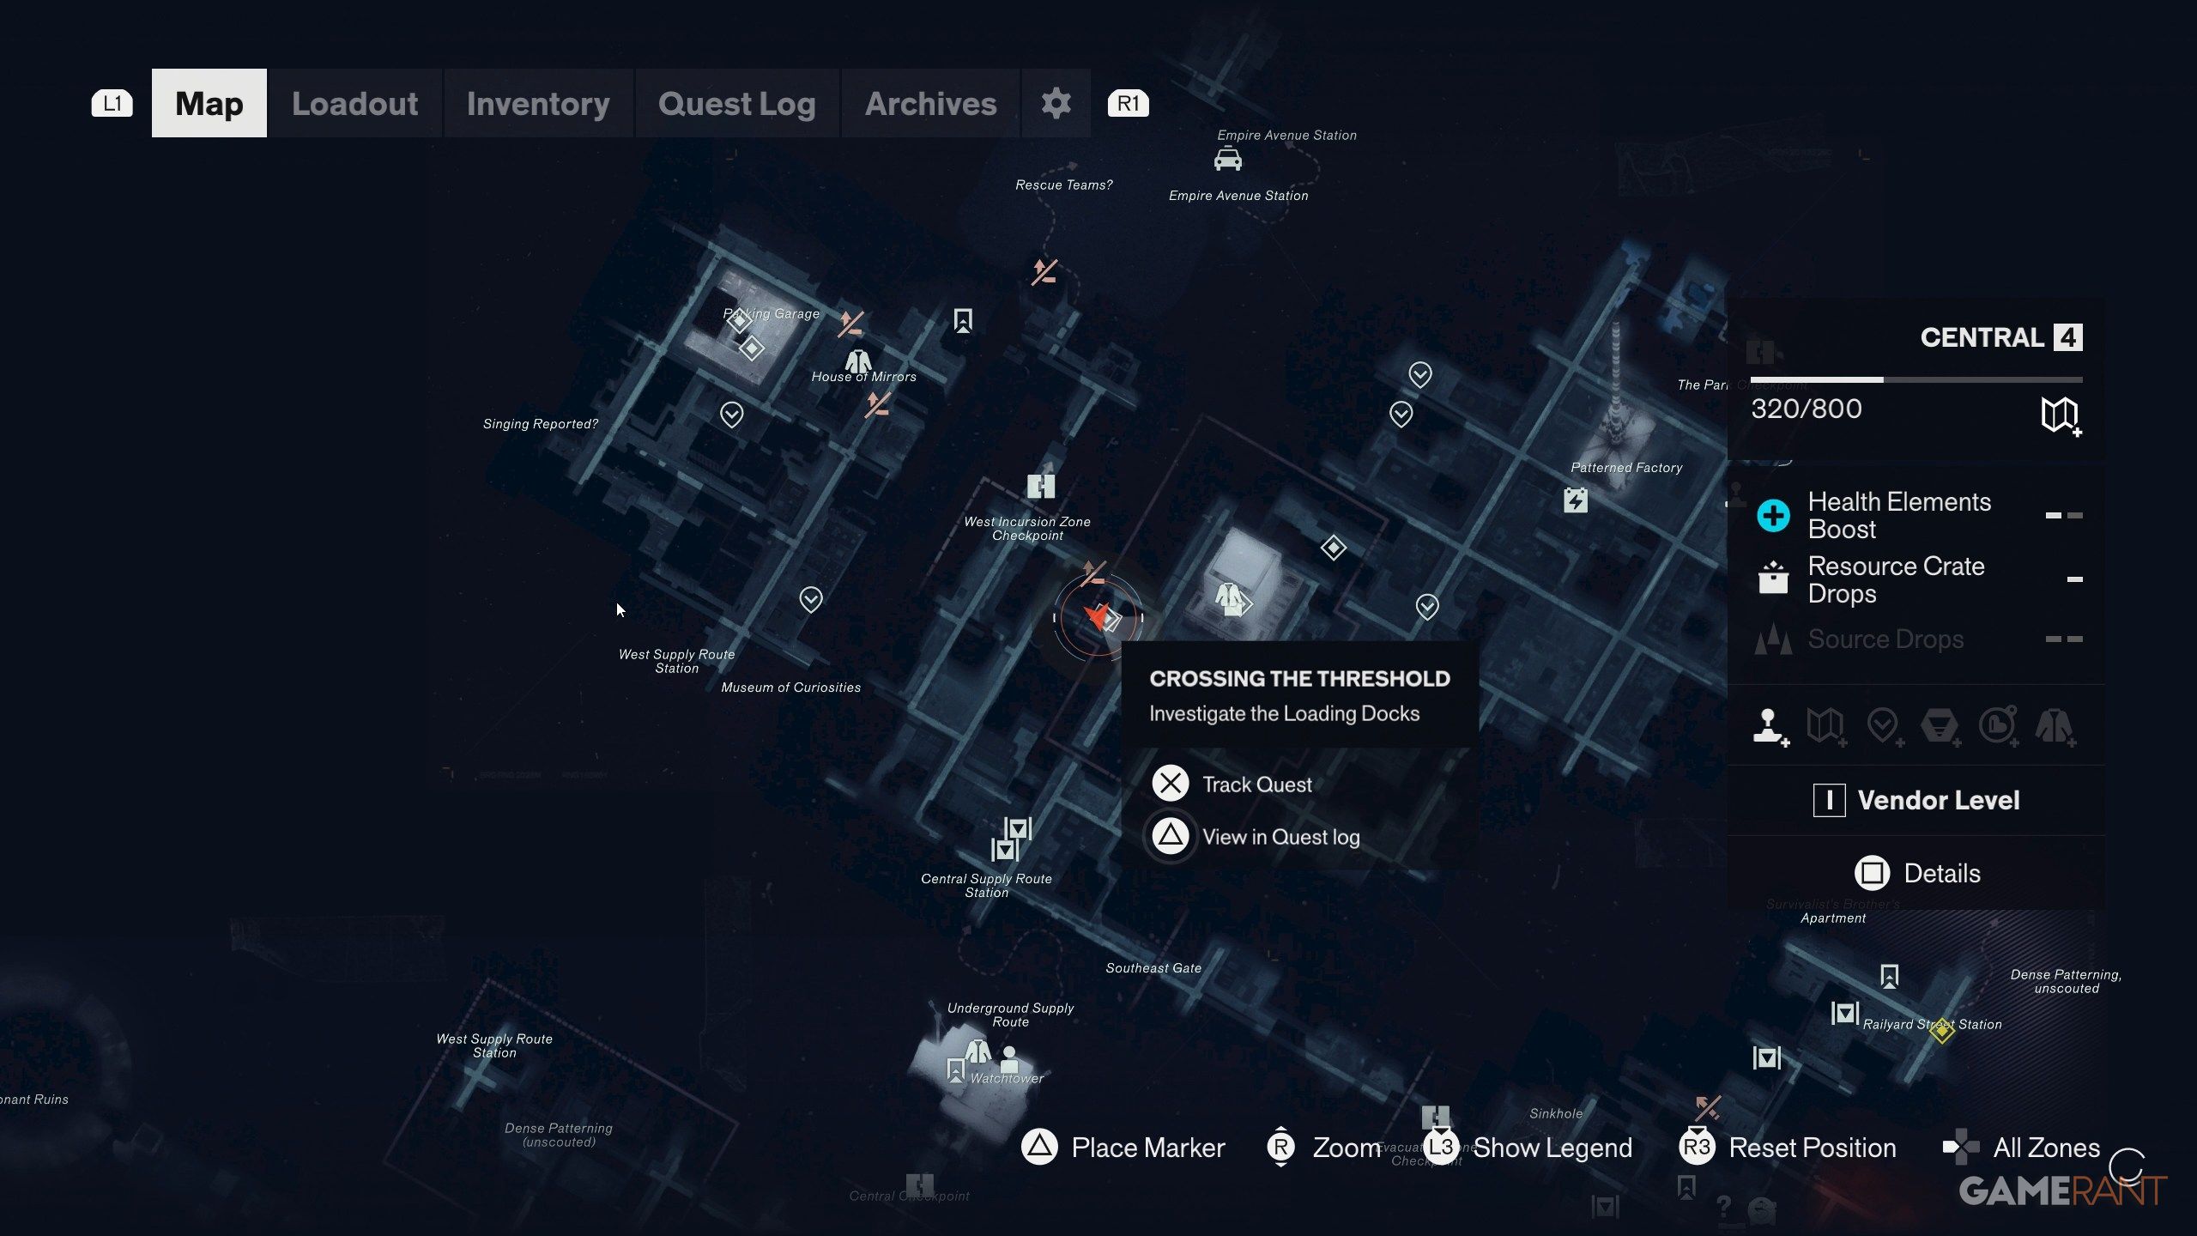Select the yellow diamond at Railyard Street Station
Viewport: 2197px width, 1236px height.
tap(1942, 1029)
